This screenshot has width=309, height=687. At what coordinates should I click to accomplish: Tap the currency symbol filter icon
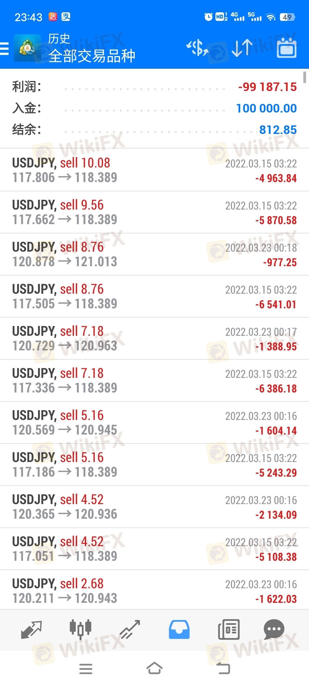click(197, 48)
